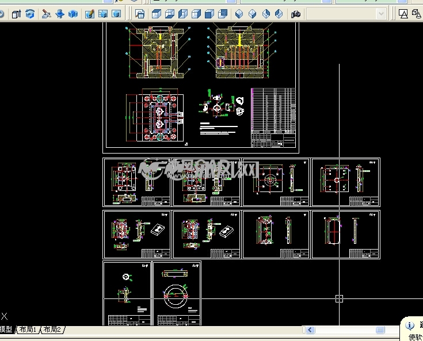Viewport: 423px width, 341px height.
Task: Open the 布局2 layout tab
Action: click(x=52, y=329)
